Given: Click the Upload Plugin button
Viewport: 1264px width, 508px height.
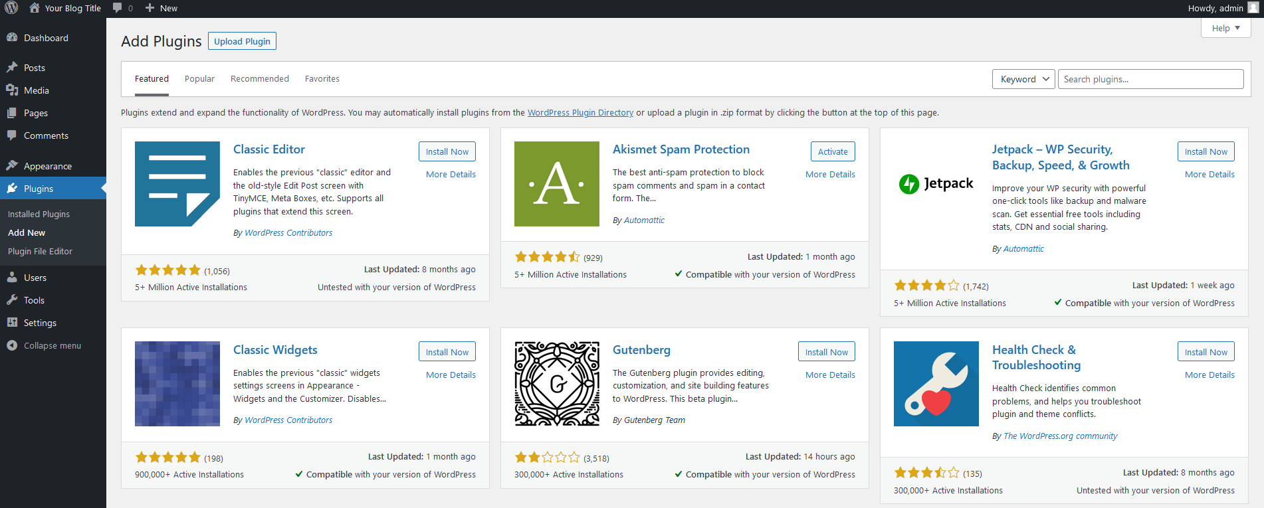Looking at the screenshot, I should [242, 41].
